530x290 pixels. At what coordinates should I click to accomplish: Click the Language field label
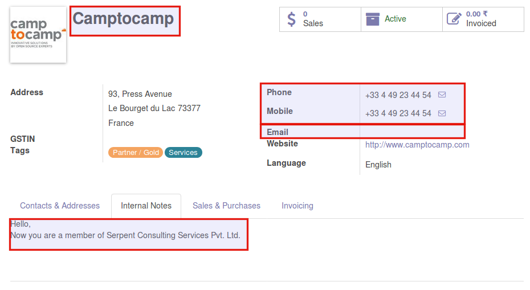click(286, 163)
